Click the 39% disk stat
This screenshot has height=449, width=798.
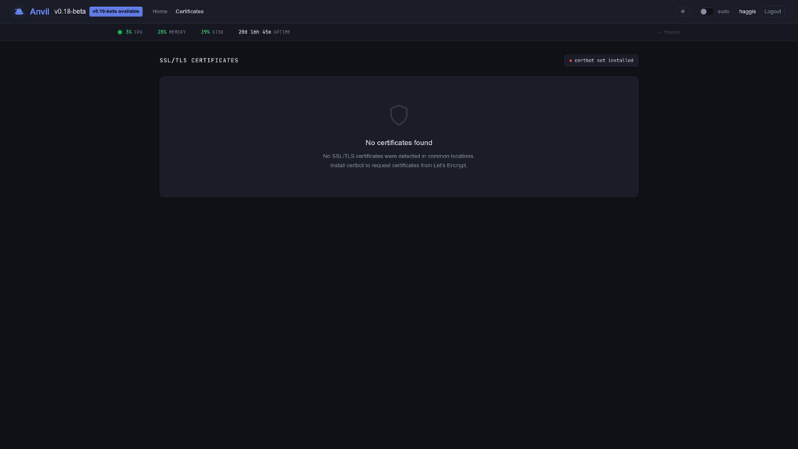[212, 32]
